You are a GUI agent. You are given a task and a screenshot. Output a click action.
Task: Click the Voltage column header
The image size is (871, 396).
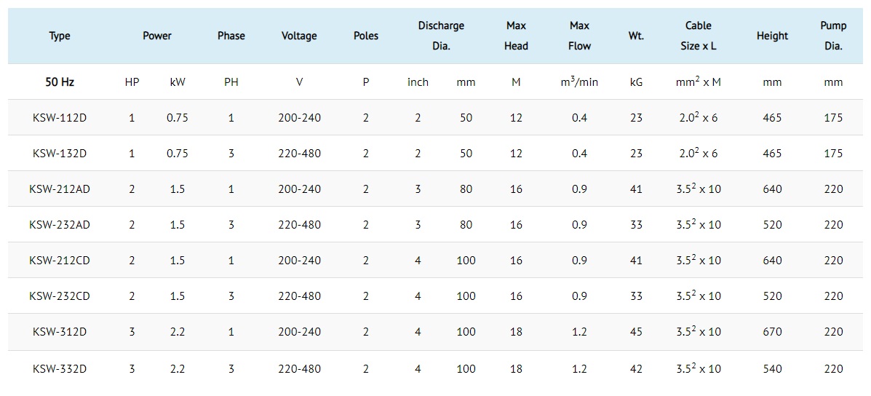click(x=299, y=36)
